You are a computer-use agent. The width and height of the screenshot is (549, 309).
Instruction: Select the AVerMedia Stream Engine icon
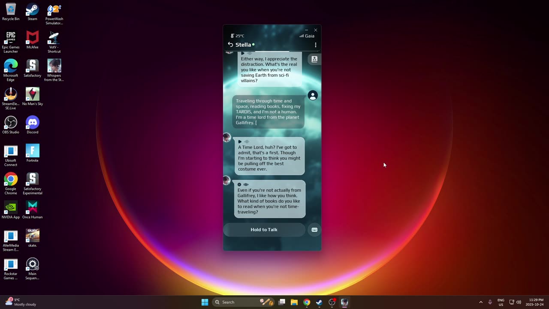(x=11, y=240)
